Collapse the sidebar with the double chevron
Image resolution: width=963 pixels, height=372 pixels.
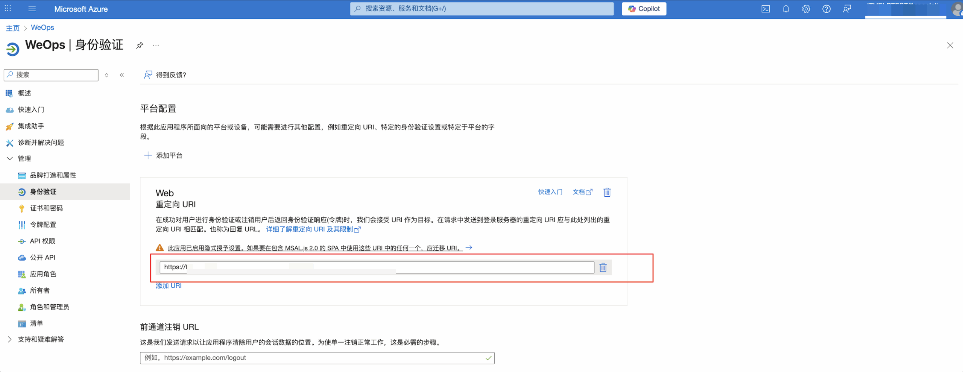(122, 75)
